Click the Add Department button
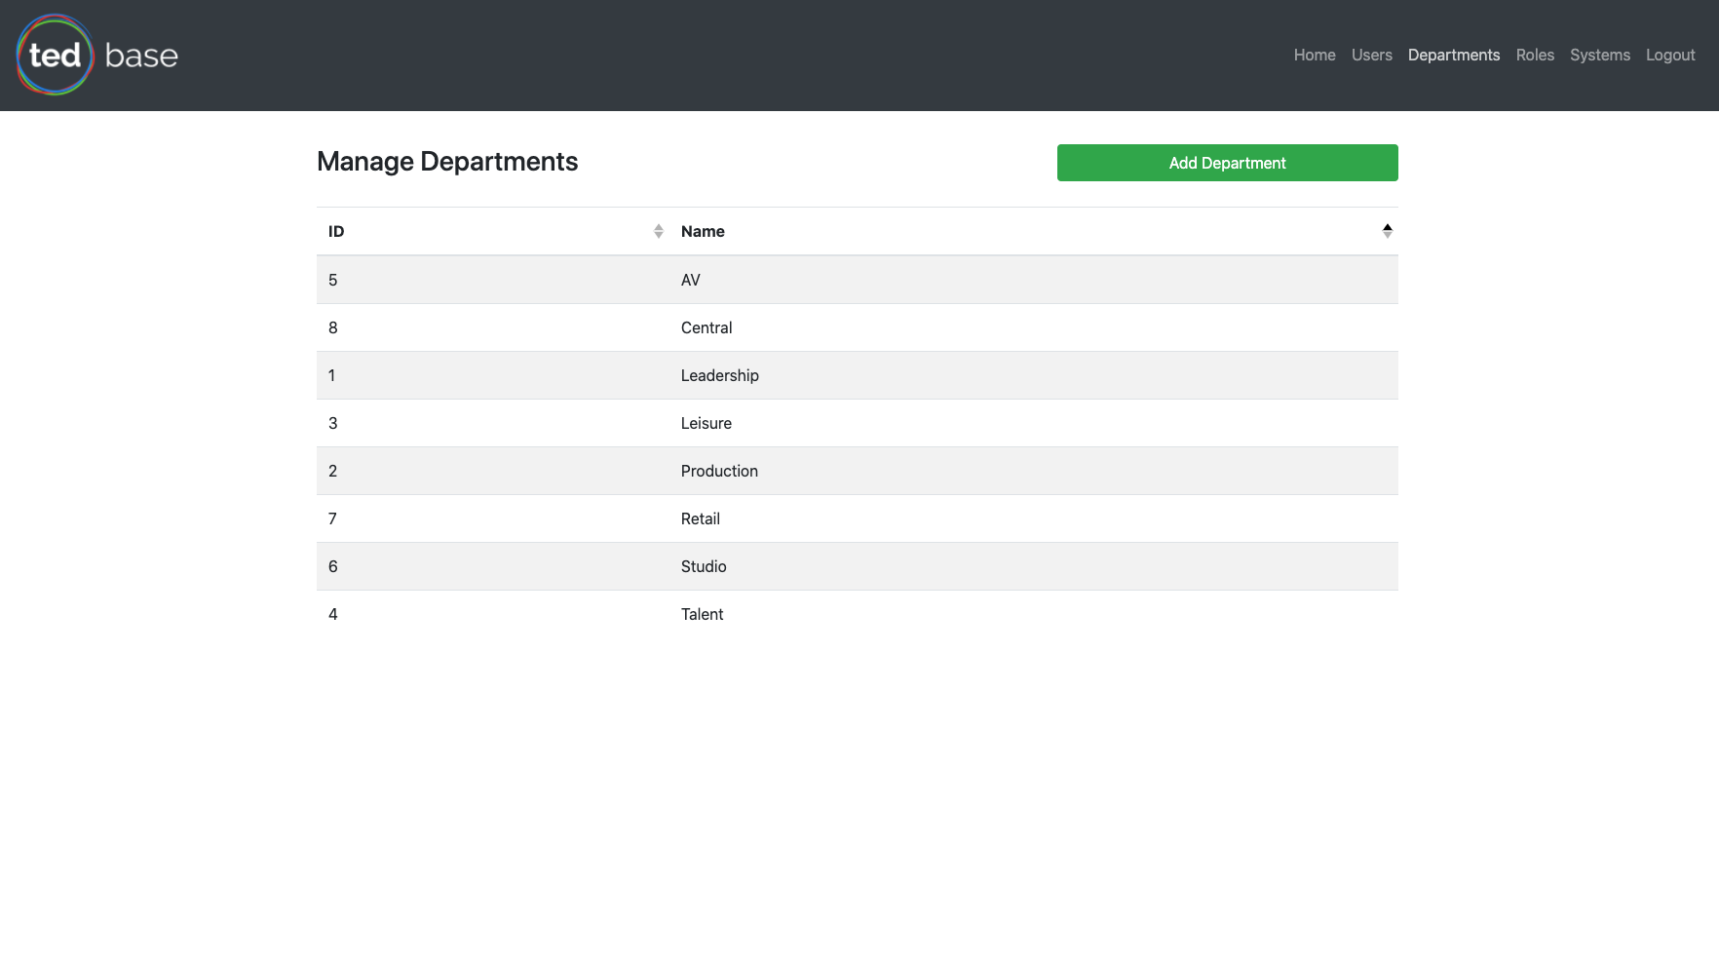Screen dimensions: 1719x959 coord(1227,163)
